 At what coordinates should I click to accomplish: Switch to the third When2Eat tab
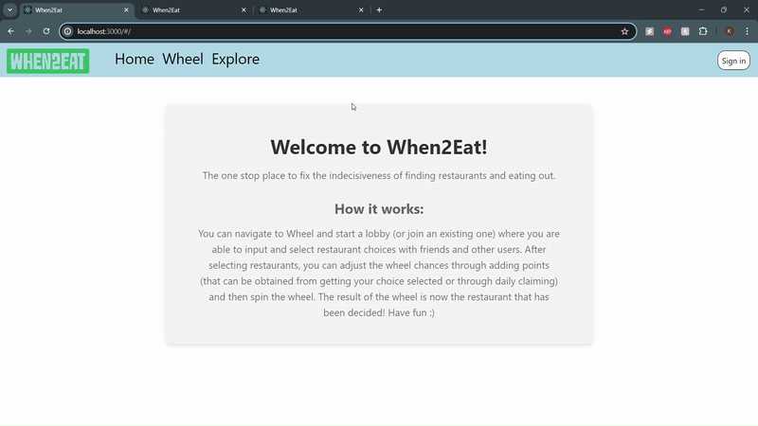pos(303,9)
